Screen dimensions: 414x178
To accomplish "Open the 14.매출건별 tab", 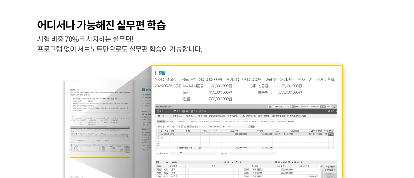I will click(216, 121).
